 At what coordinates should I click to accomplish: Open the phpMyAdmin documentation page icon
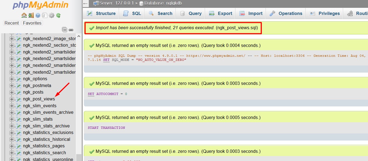(x=45, y=15)
